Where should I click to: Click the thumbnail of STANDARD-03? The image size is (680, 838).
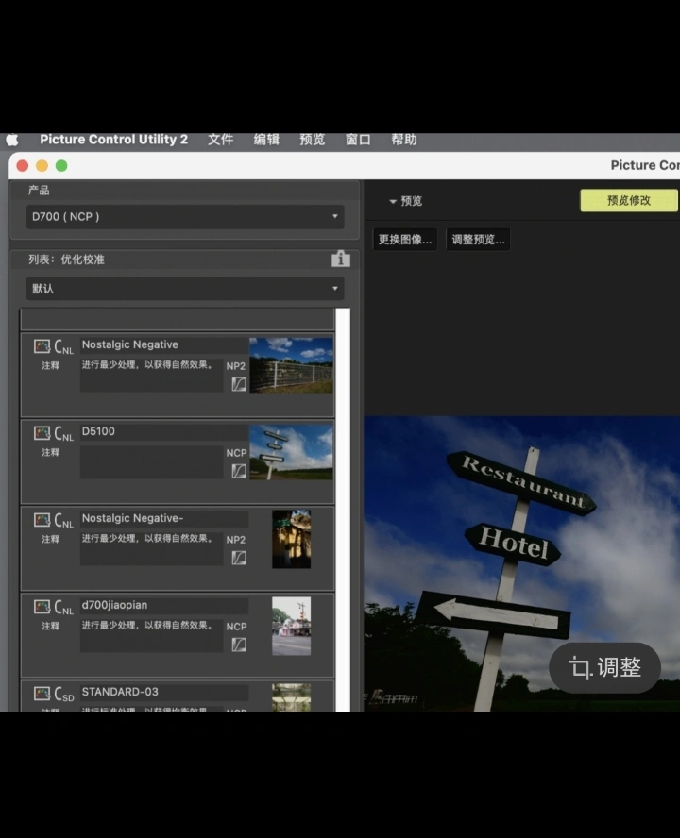291,697
